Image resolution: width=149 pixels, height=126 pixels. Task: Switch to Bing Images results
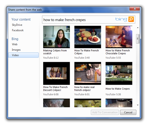point(16,50)
